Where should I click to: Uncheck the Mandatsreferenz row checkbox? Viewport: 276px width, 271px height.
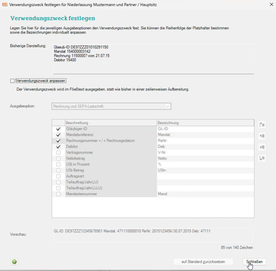click(x=59, y=135)
